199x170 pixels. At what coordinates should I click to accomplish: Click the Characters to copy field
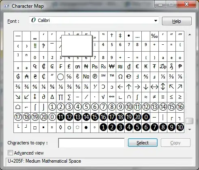[x=91, y=143]
